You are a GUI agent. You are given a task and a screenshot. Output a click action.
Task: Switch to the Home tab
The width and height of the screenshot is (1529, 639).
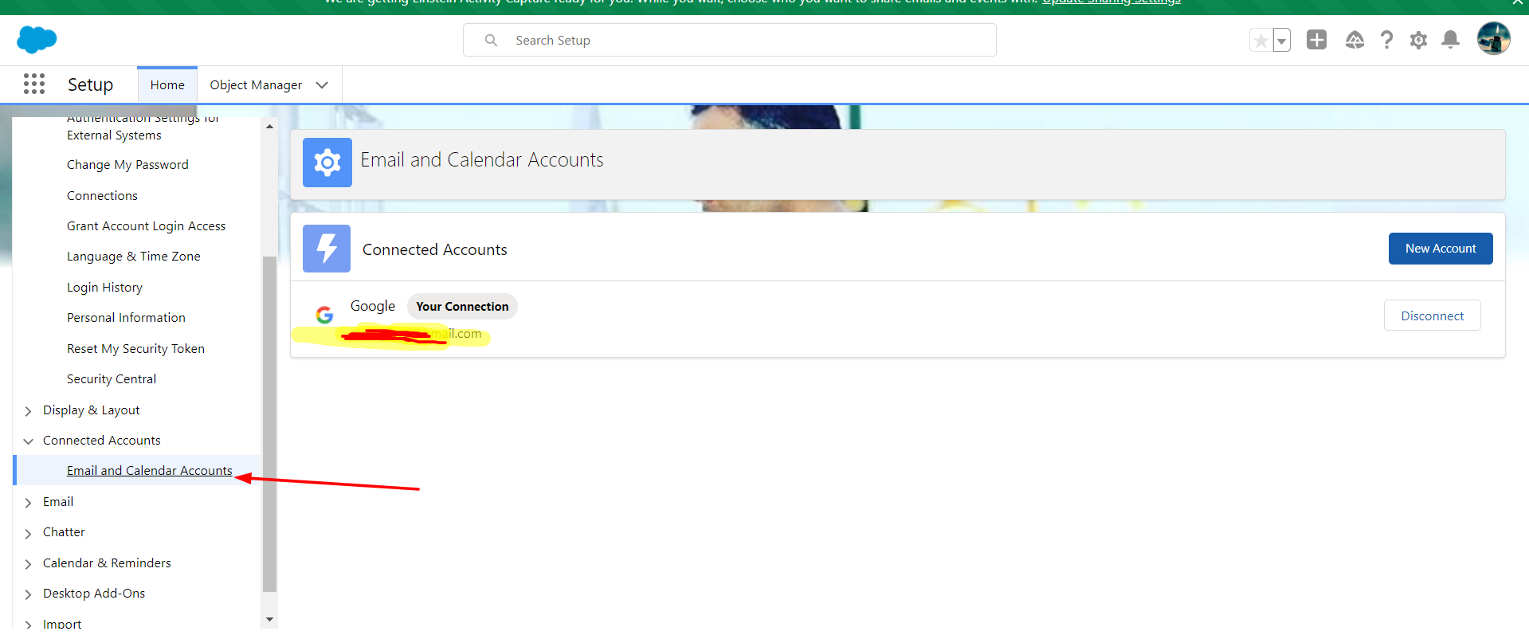coord(167,85)
